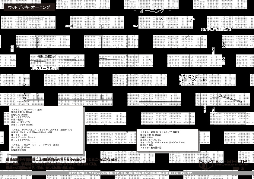Screen dimensions: 254x179
Task: Select the 駆動：外観右 spec line
Action: point(147,145)
